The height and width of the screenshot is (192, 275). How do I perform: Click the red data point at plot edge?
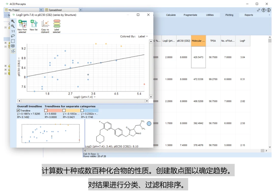tap(144, 84)
